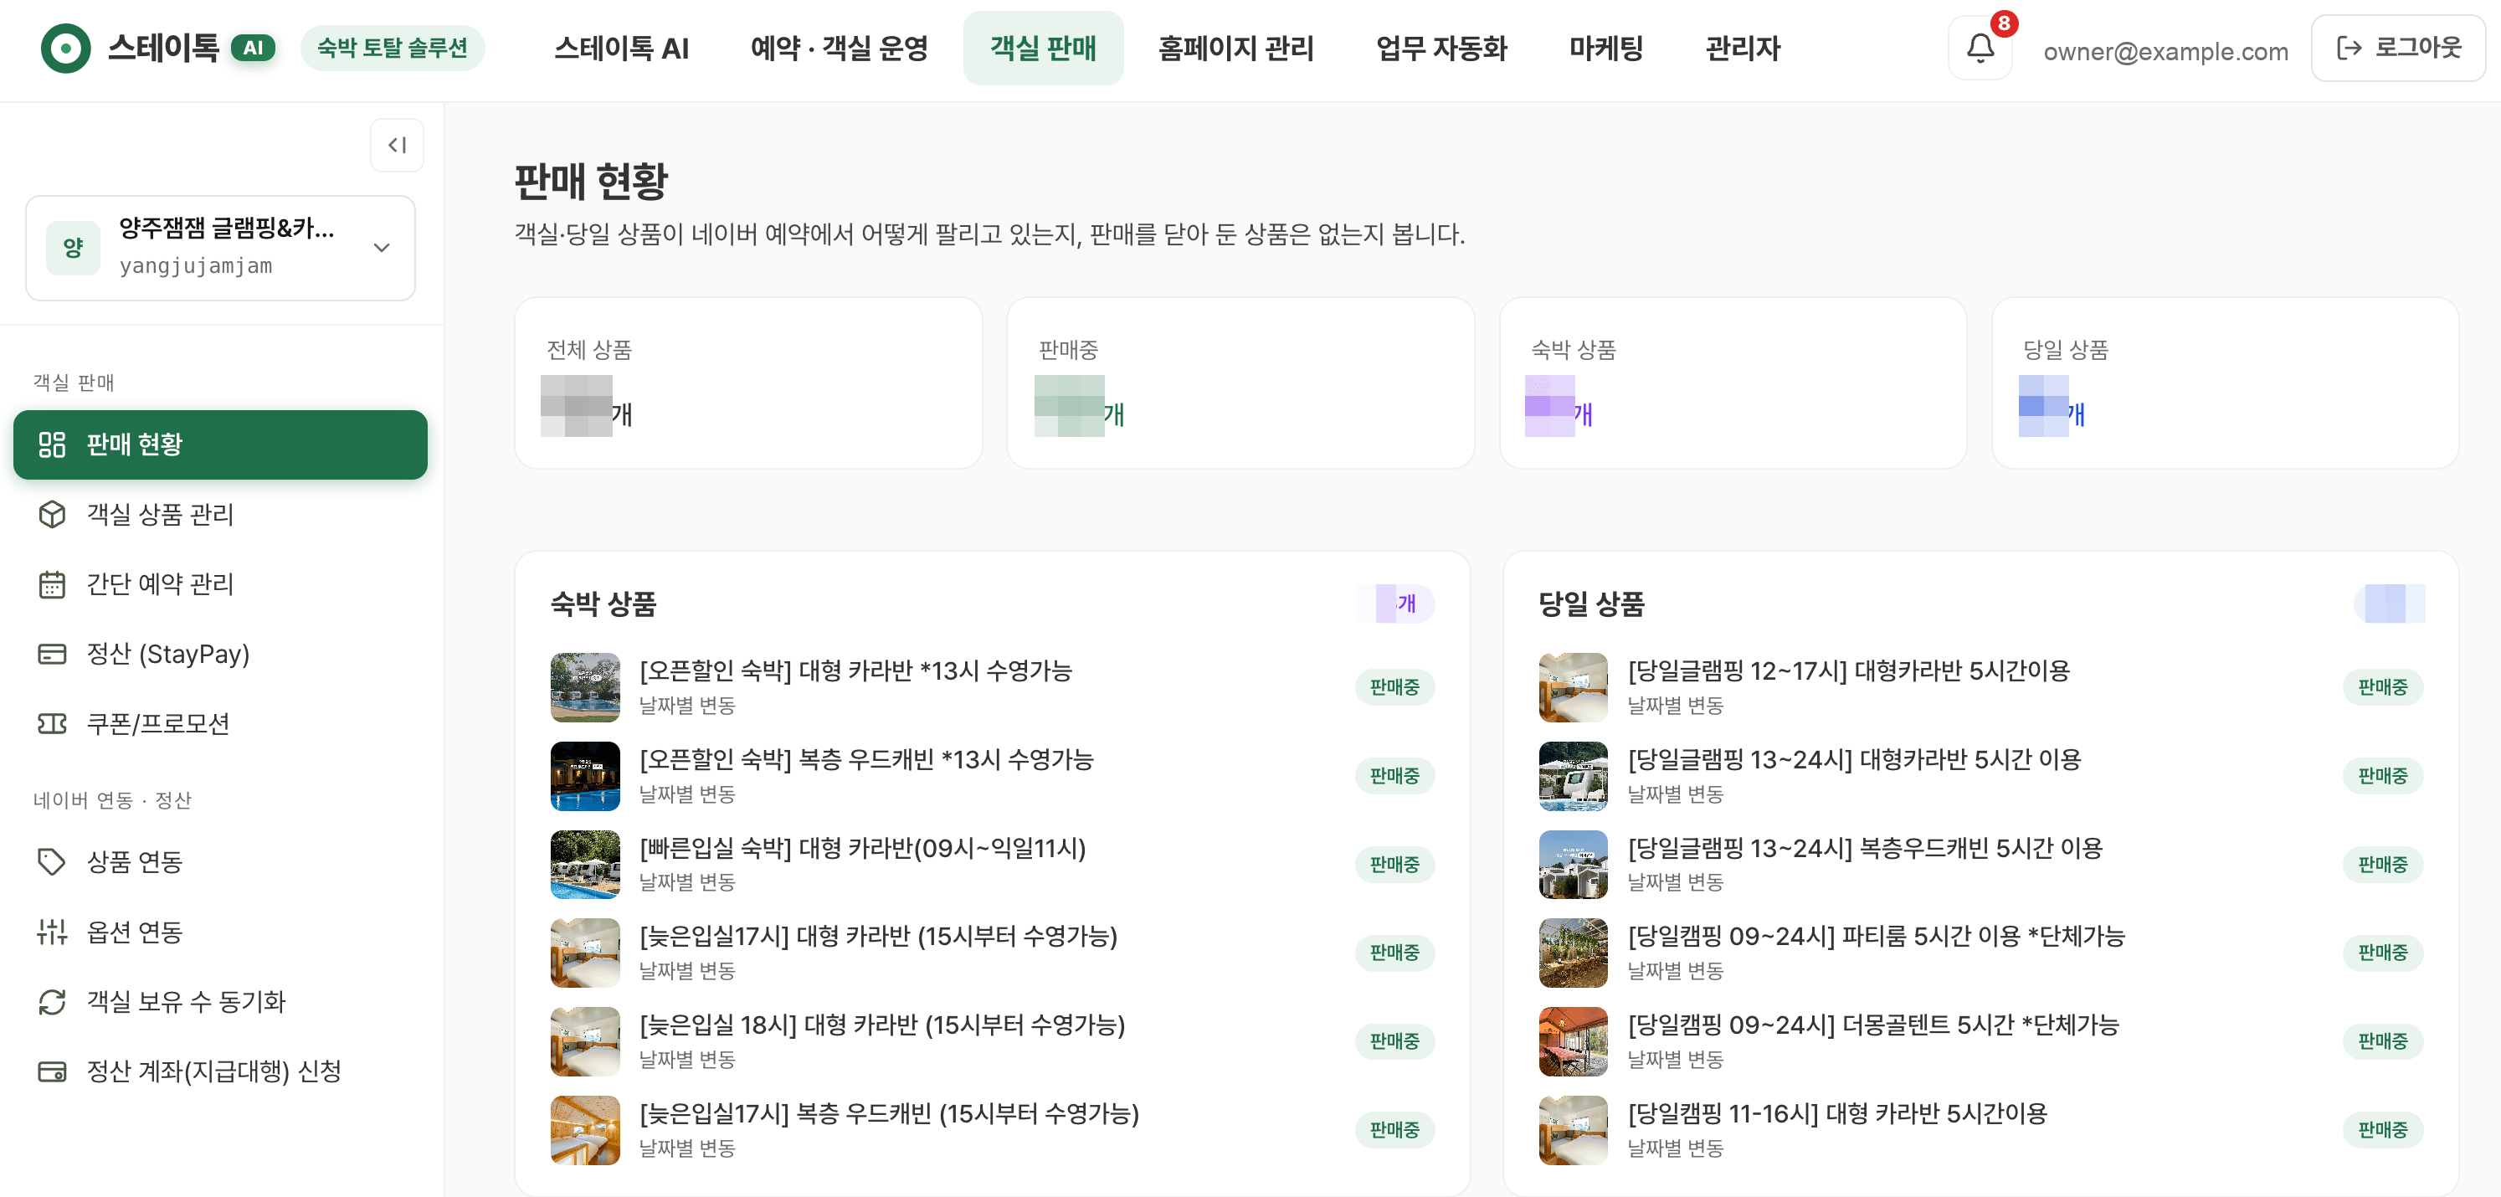Viewport: 2501px width, 1197px height.
Task: Open 당일캠핑 파티룸 5시간 이용 thumbnail
Action: [x=1573, y=953]
